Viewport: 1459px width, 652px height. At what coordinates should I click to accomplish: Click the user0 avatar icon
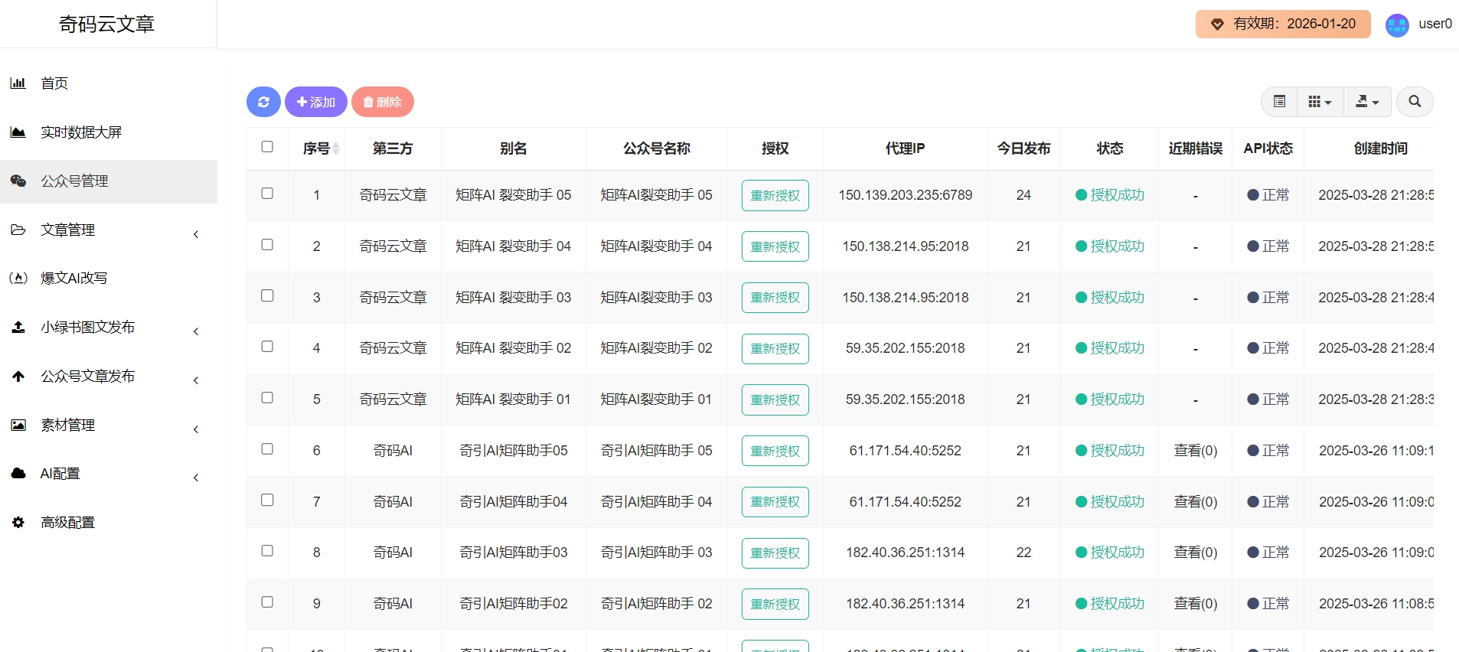click(1397, 24)
